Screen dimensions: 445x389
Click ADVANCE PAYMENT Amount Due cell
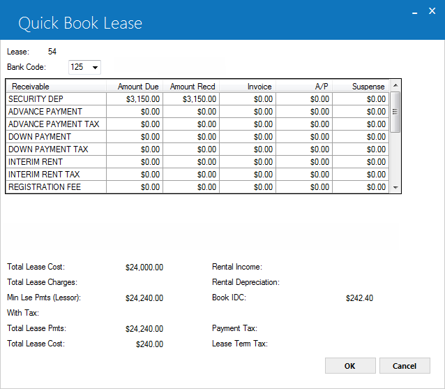click(135, 111)
